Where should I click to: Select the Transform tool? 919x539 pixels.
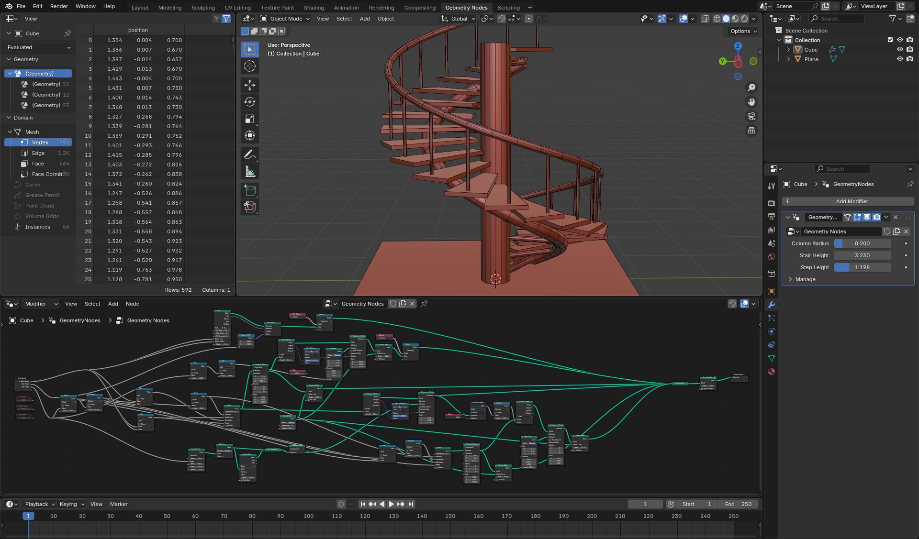tap(250, 135)
